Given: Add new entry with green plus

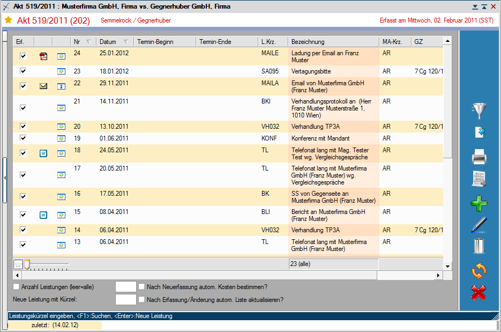Looking at the screenshot, I should [478, 204].
